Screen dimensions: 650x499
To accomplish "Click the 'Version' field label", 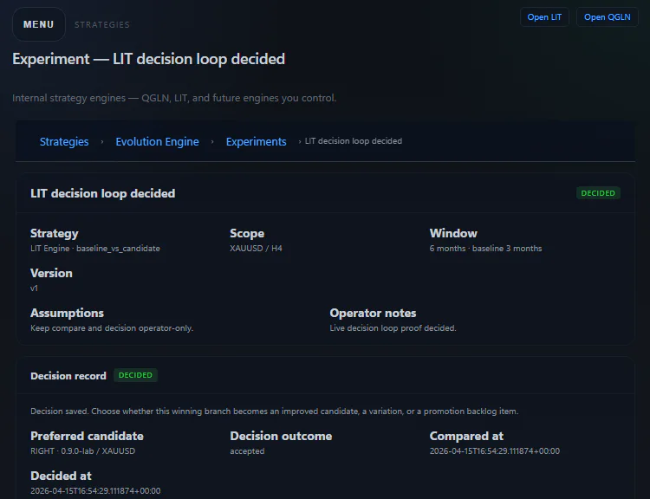I will (x=51, y=274).
